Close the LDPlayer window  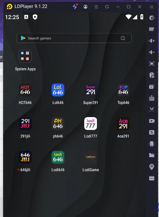point(140,7)
